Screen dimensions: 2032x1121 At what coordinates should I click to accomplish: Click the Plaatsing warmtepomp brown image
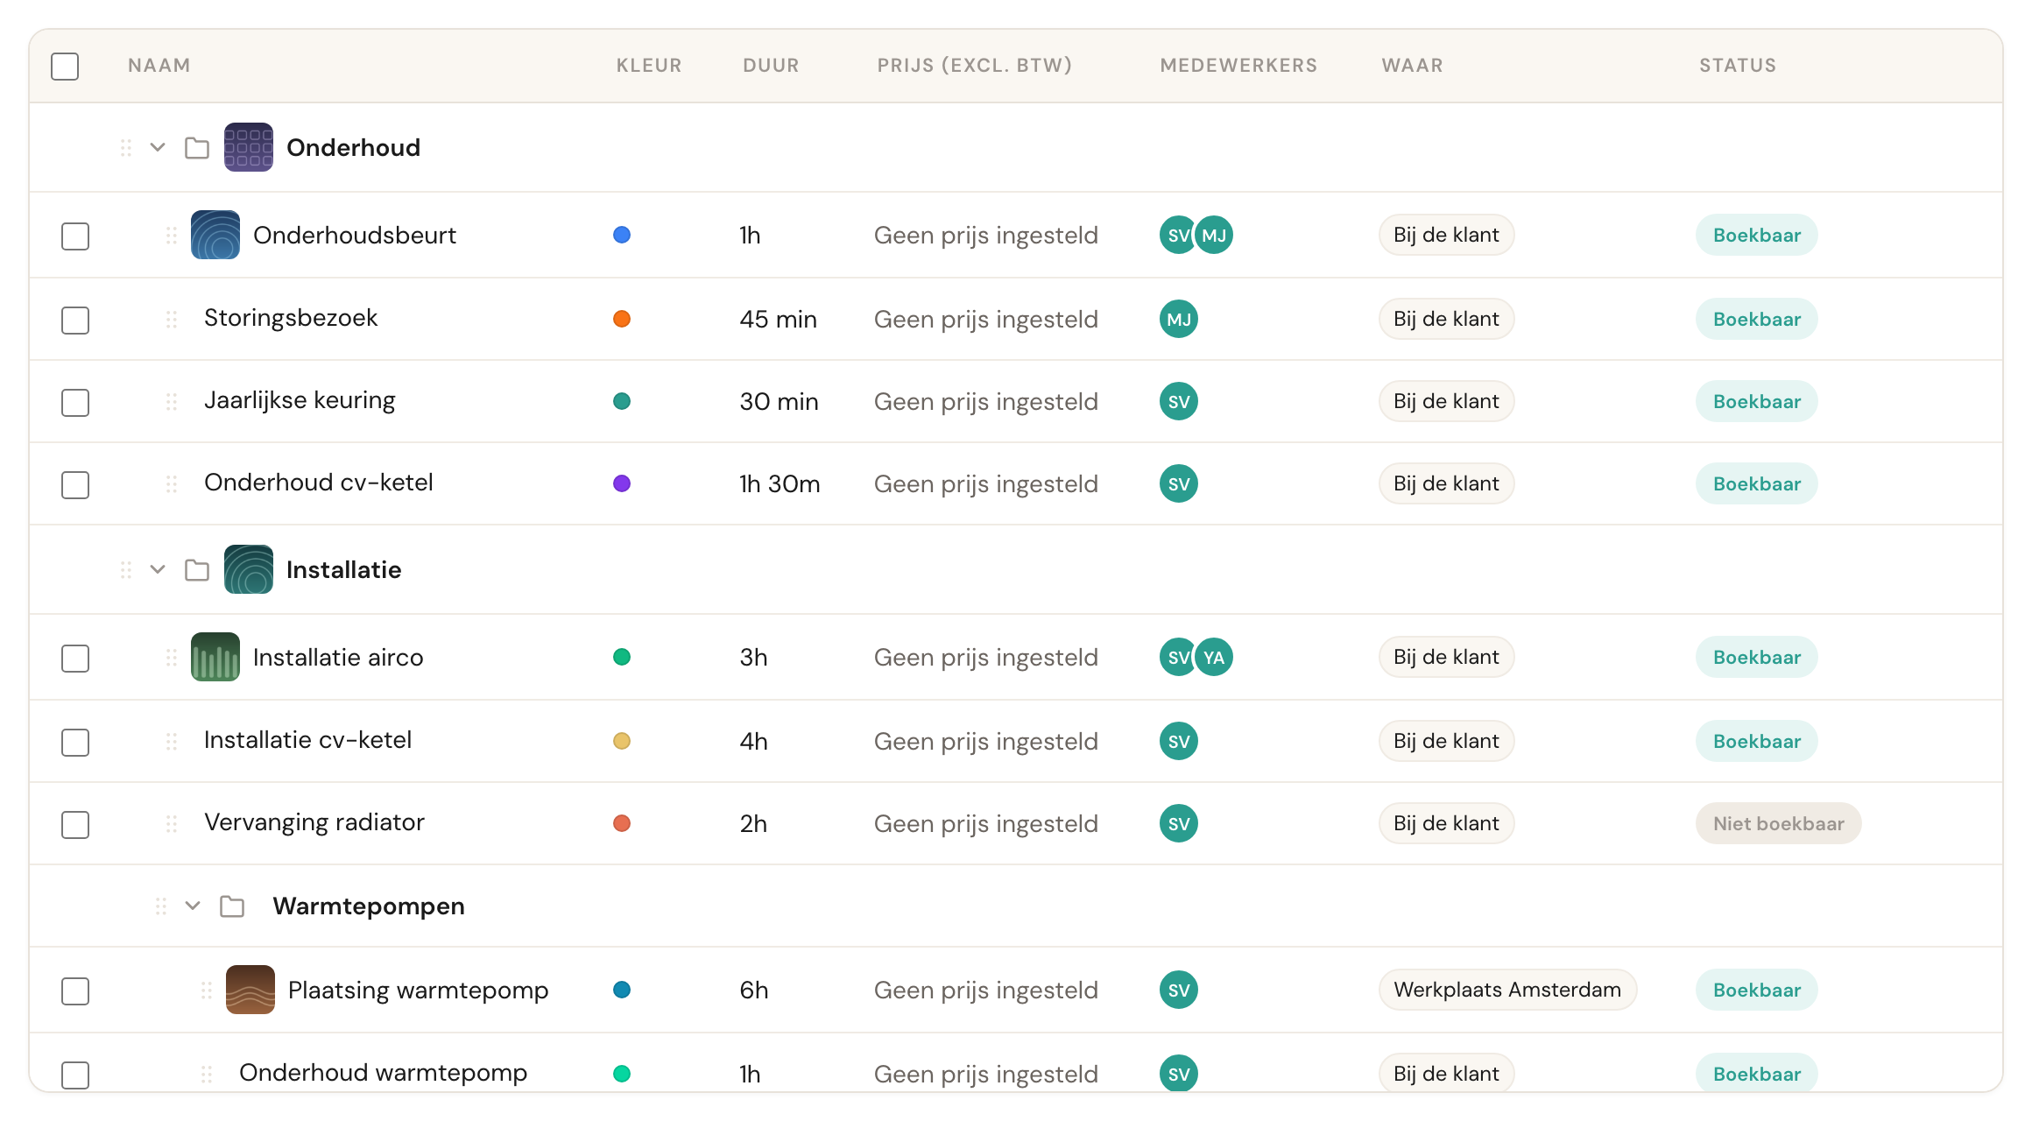pos(250,990)
